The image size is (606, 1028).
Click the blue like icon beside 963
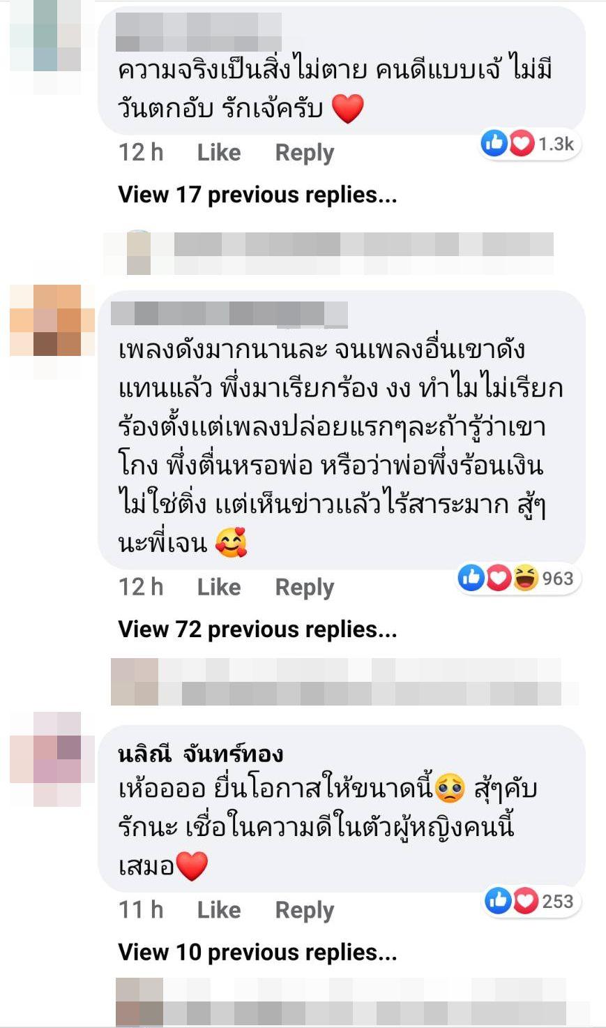472,578
